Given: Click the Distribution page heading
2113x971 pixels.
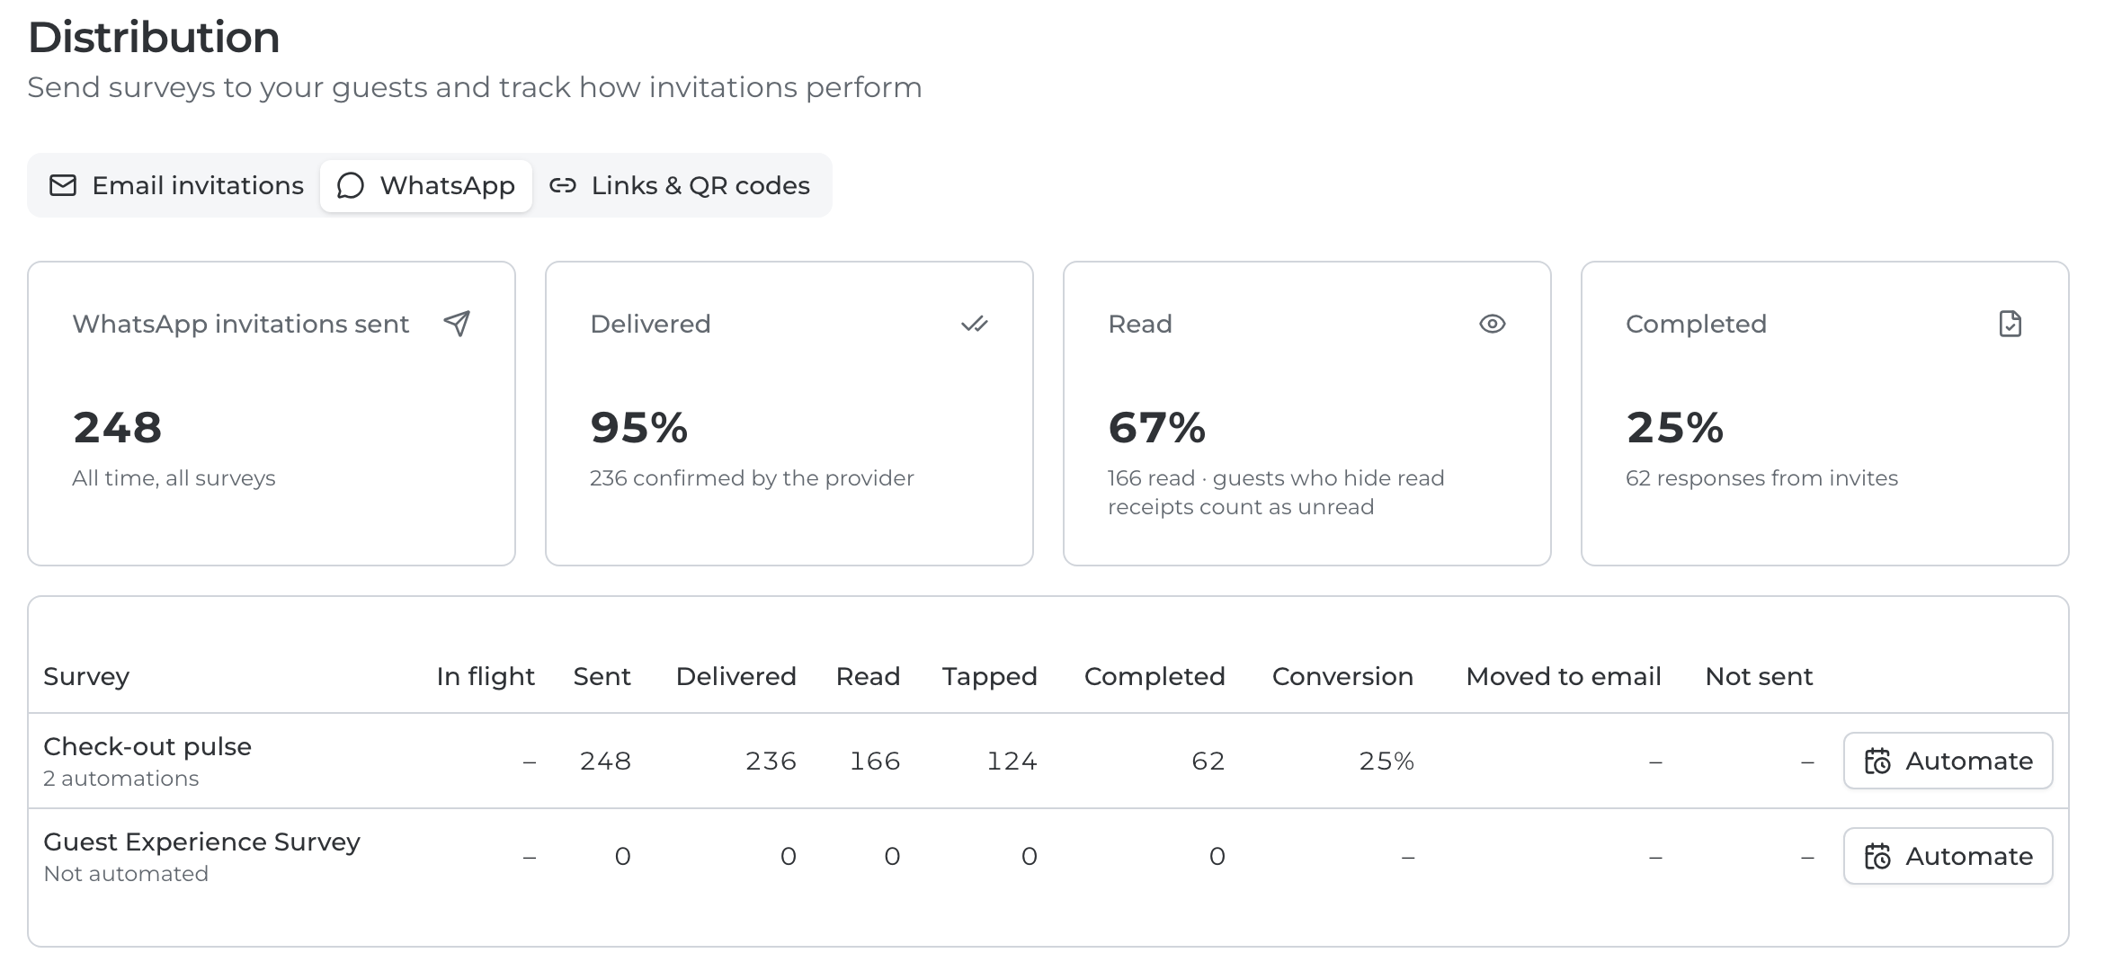Looking at the screenshot, I should (154, 37).
